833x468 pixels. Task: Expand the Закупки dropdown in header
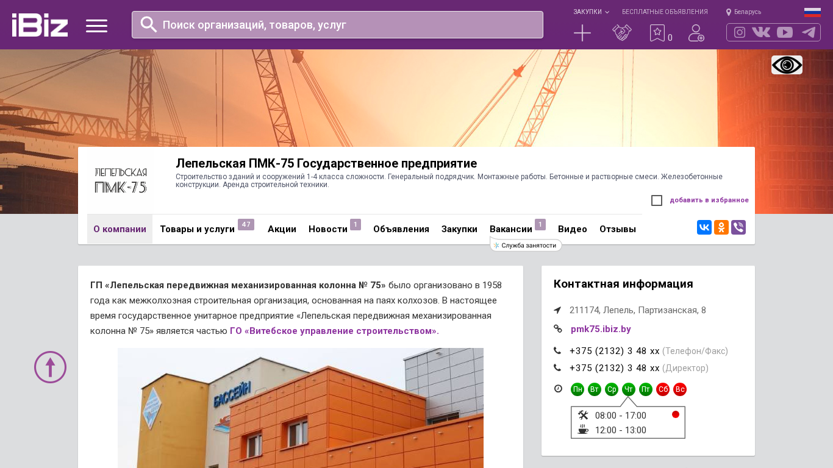(591, 12)
